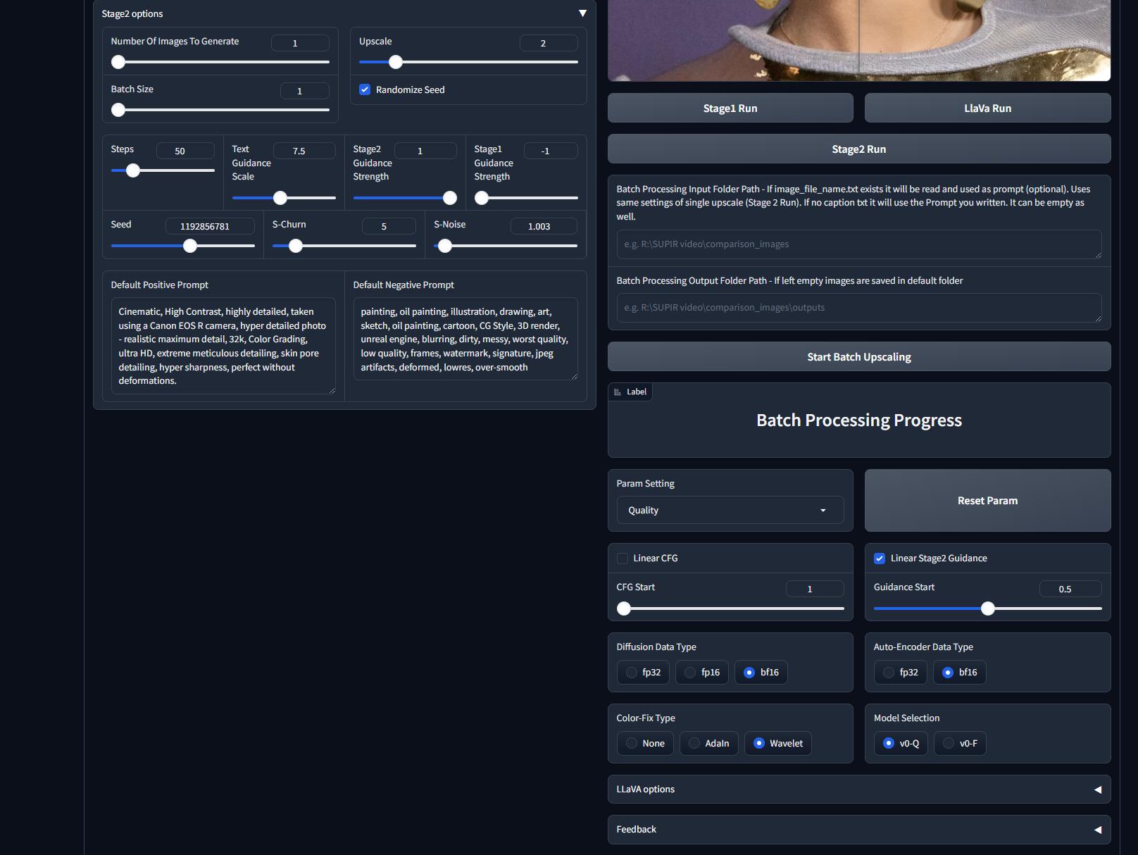
Task: Edit the Default Negative Prompt text
Action: click(465, 339)
